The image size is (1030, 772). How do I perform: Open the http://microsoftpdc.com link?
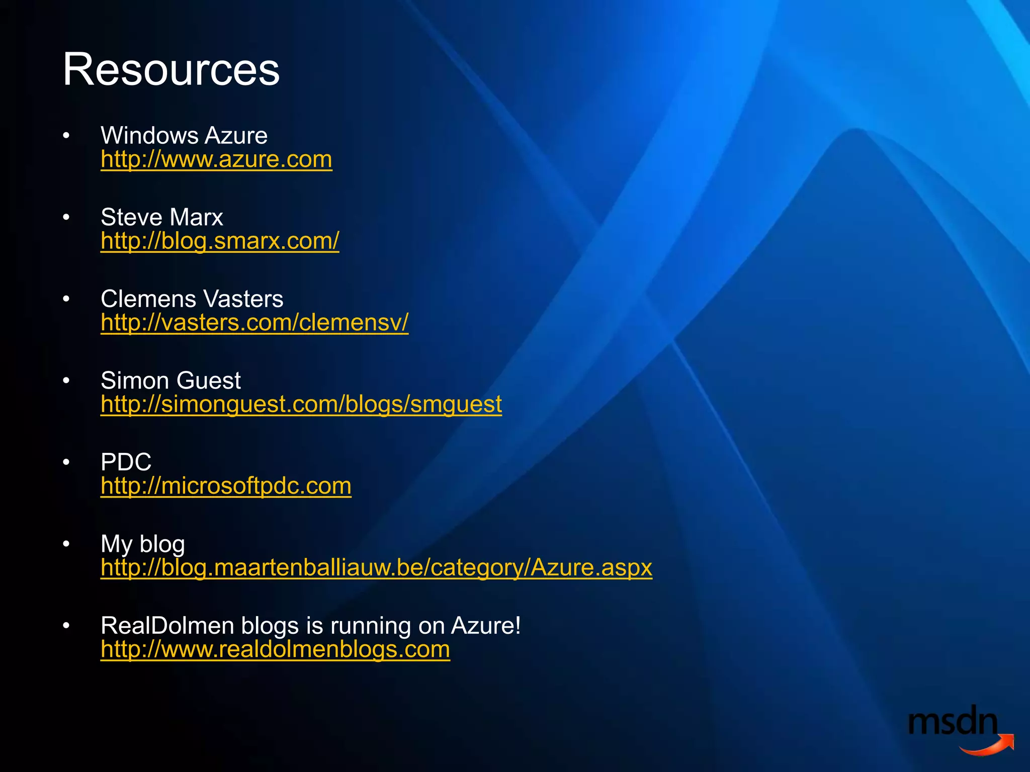pos(226,487)
